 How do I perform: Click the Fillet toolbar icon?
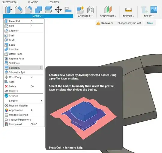(28, 10)
